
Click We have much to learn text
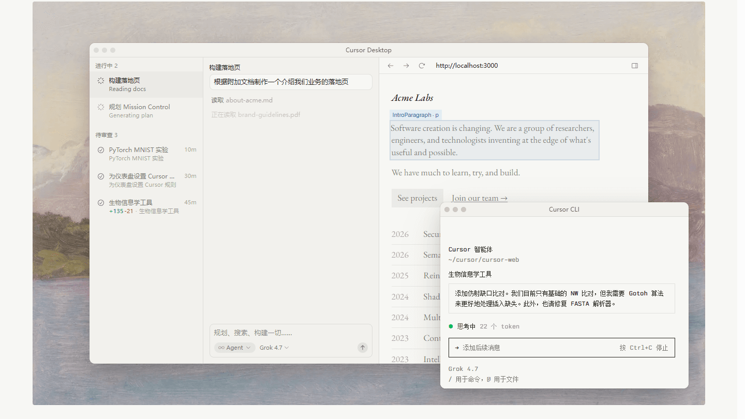(x=456, y=173)
